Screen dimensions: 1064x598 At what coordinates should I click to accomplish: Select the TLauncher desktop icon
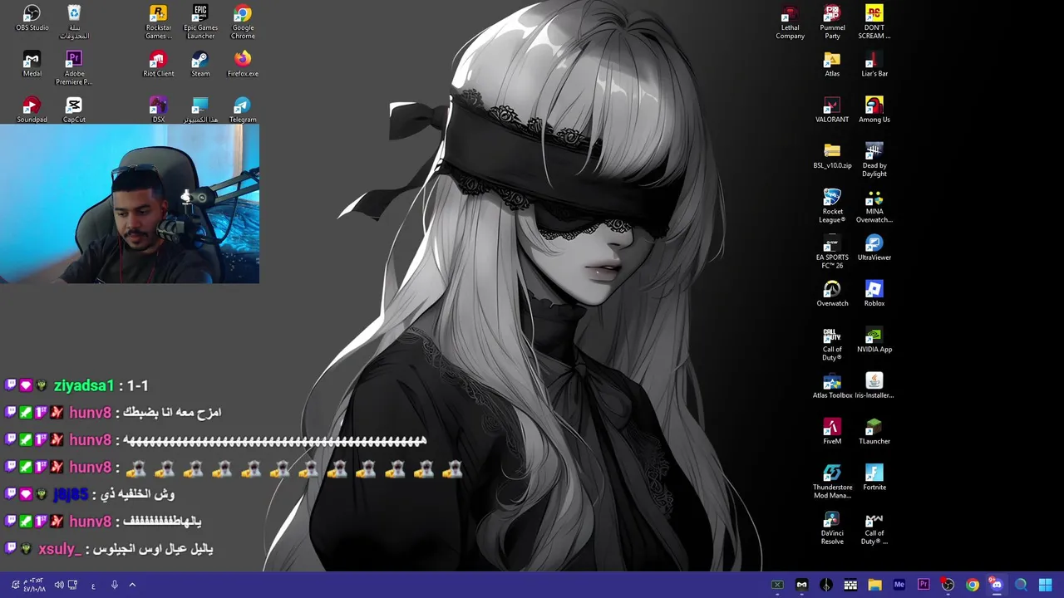tap(874, 431)
